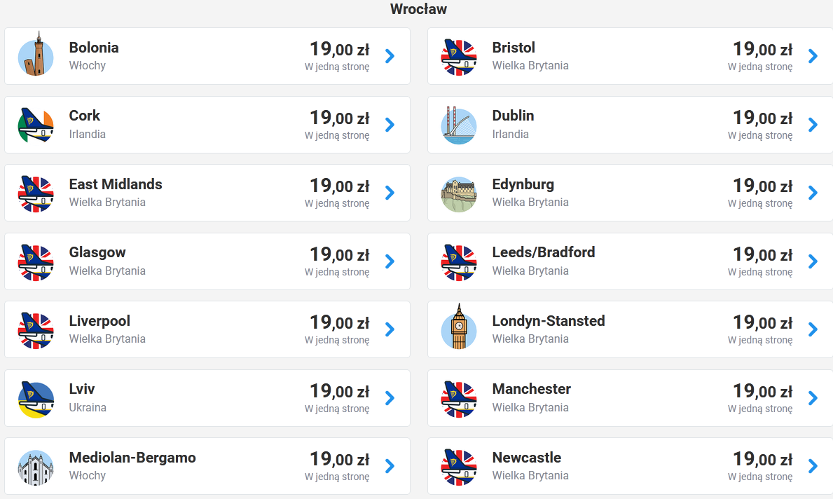The height and width of the screenshot is (499, 833).
Task: Click the Edynburg castle icon
Action: tap(459, 194)
